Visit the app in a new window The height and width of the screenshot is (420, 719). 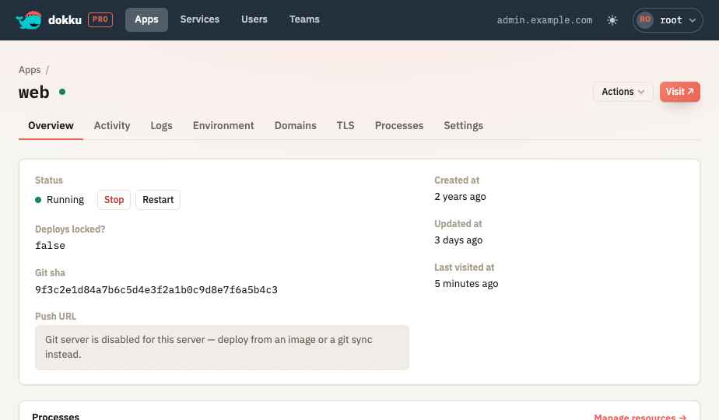(x=679, y=92)
